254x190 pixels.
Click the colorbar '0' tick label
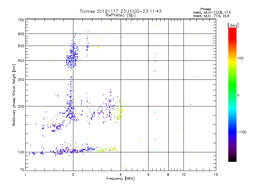(238, 95)
